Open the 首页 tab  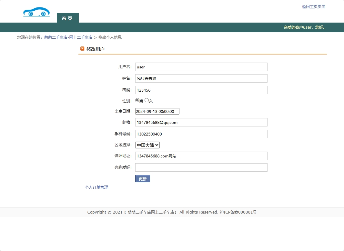click(67, 18)
